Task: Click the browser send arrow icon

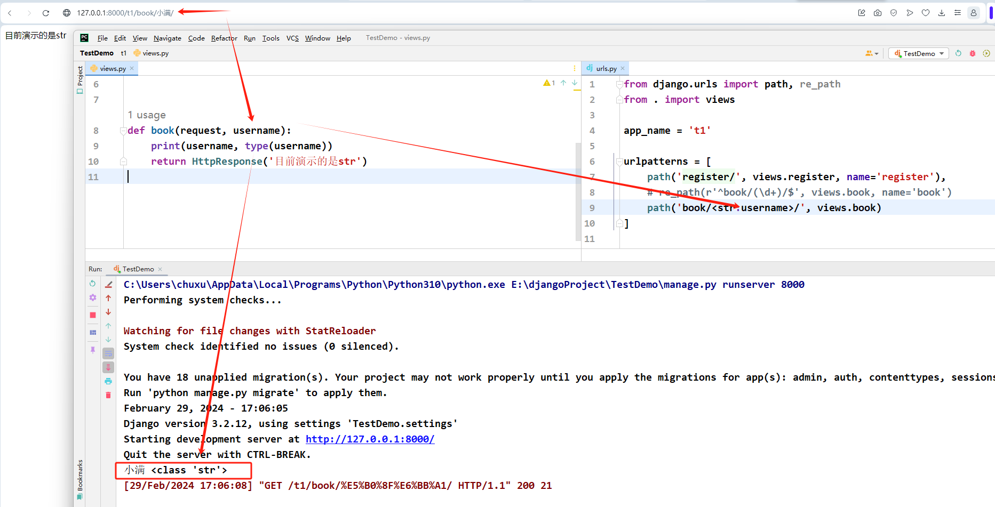Action: pyautogui.click(x=910, y=13)
